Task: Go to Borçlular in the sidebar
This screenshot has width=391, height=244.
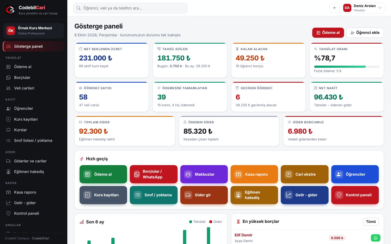Action: click(34, 78)
